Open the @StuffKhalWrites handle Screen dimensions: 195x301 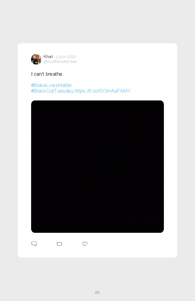[x=60, y=61]
